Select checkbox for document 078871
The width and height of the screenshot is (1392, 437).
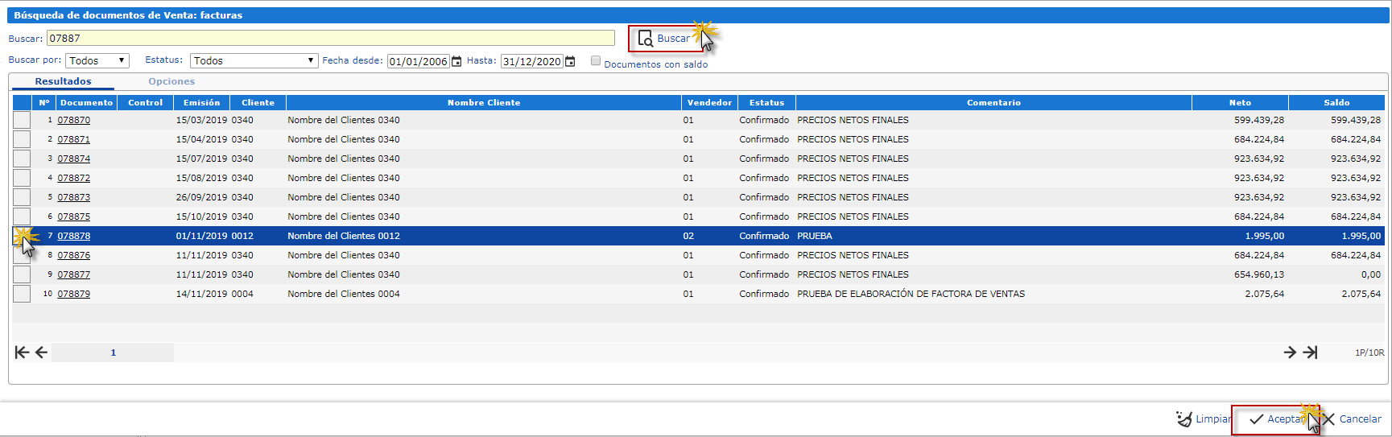click(x=22, y=139)
